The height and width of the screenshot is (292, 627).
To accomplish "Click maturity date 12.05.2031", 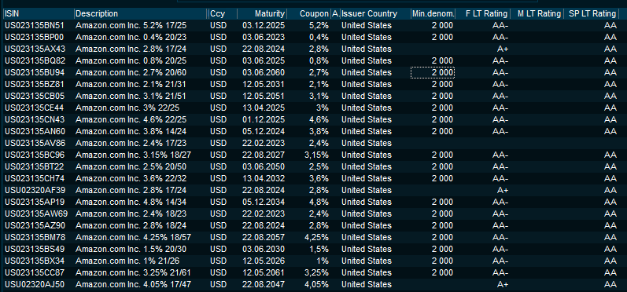I will (x=264, y=84).
